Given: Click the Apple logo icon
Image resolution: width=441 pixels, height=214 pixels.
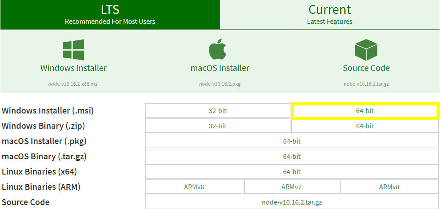Looking at the screenshot, I should 217,49.
